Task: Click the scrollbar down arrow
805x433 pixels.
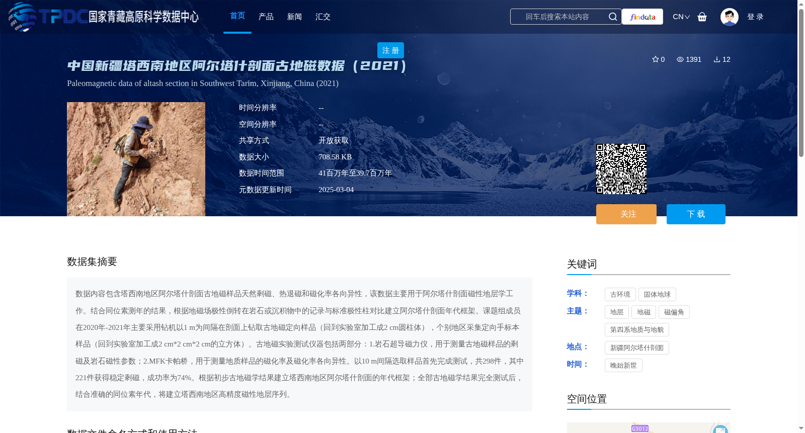Action: pos(801,428)
